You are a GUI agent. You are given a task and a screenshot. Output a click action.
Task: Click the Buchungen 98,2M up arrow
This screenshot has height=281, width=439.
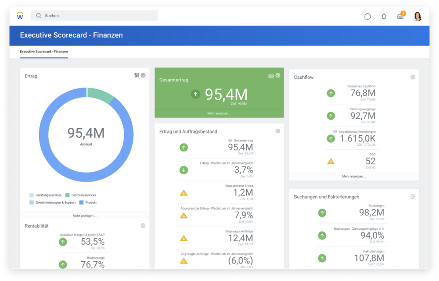(x=322, y=213)
